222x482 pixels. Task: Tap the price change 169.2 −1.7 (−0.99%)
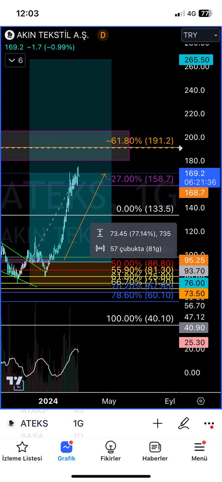coord(40,47)
